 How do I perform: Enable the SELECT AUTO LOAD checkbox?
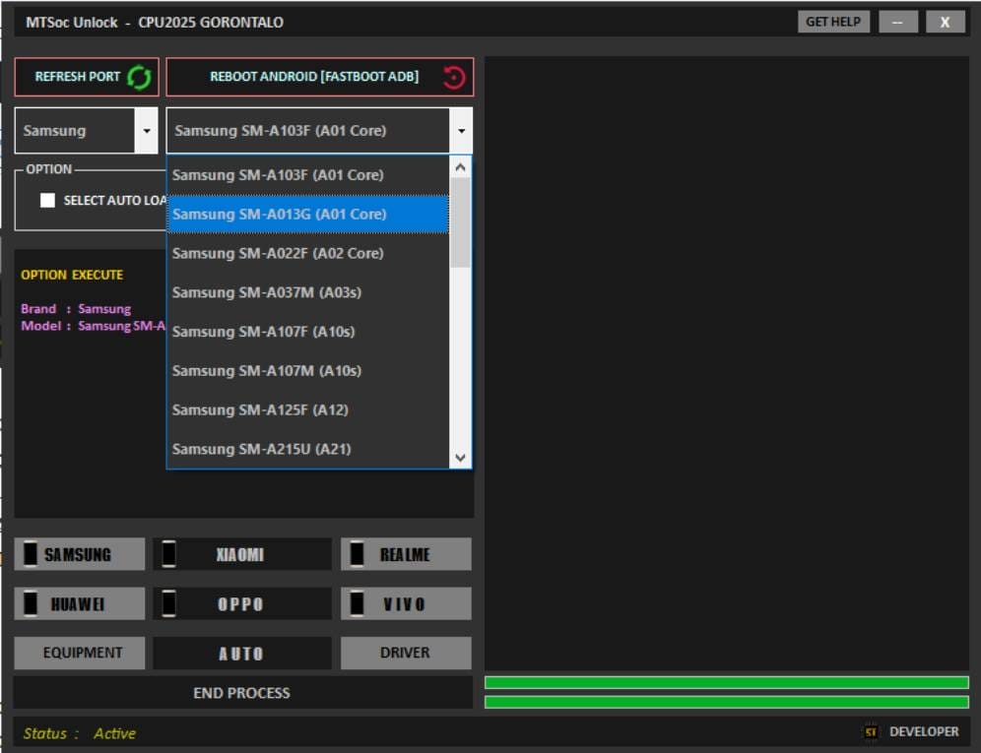coord(47,200)
